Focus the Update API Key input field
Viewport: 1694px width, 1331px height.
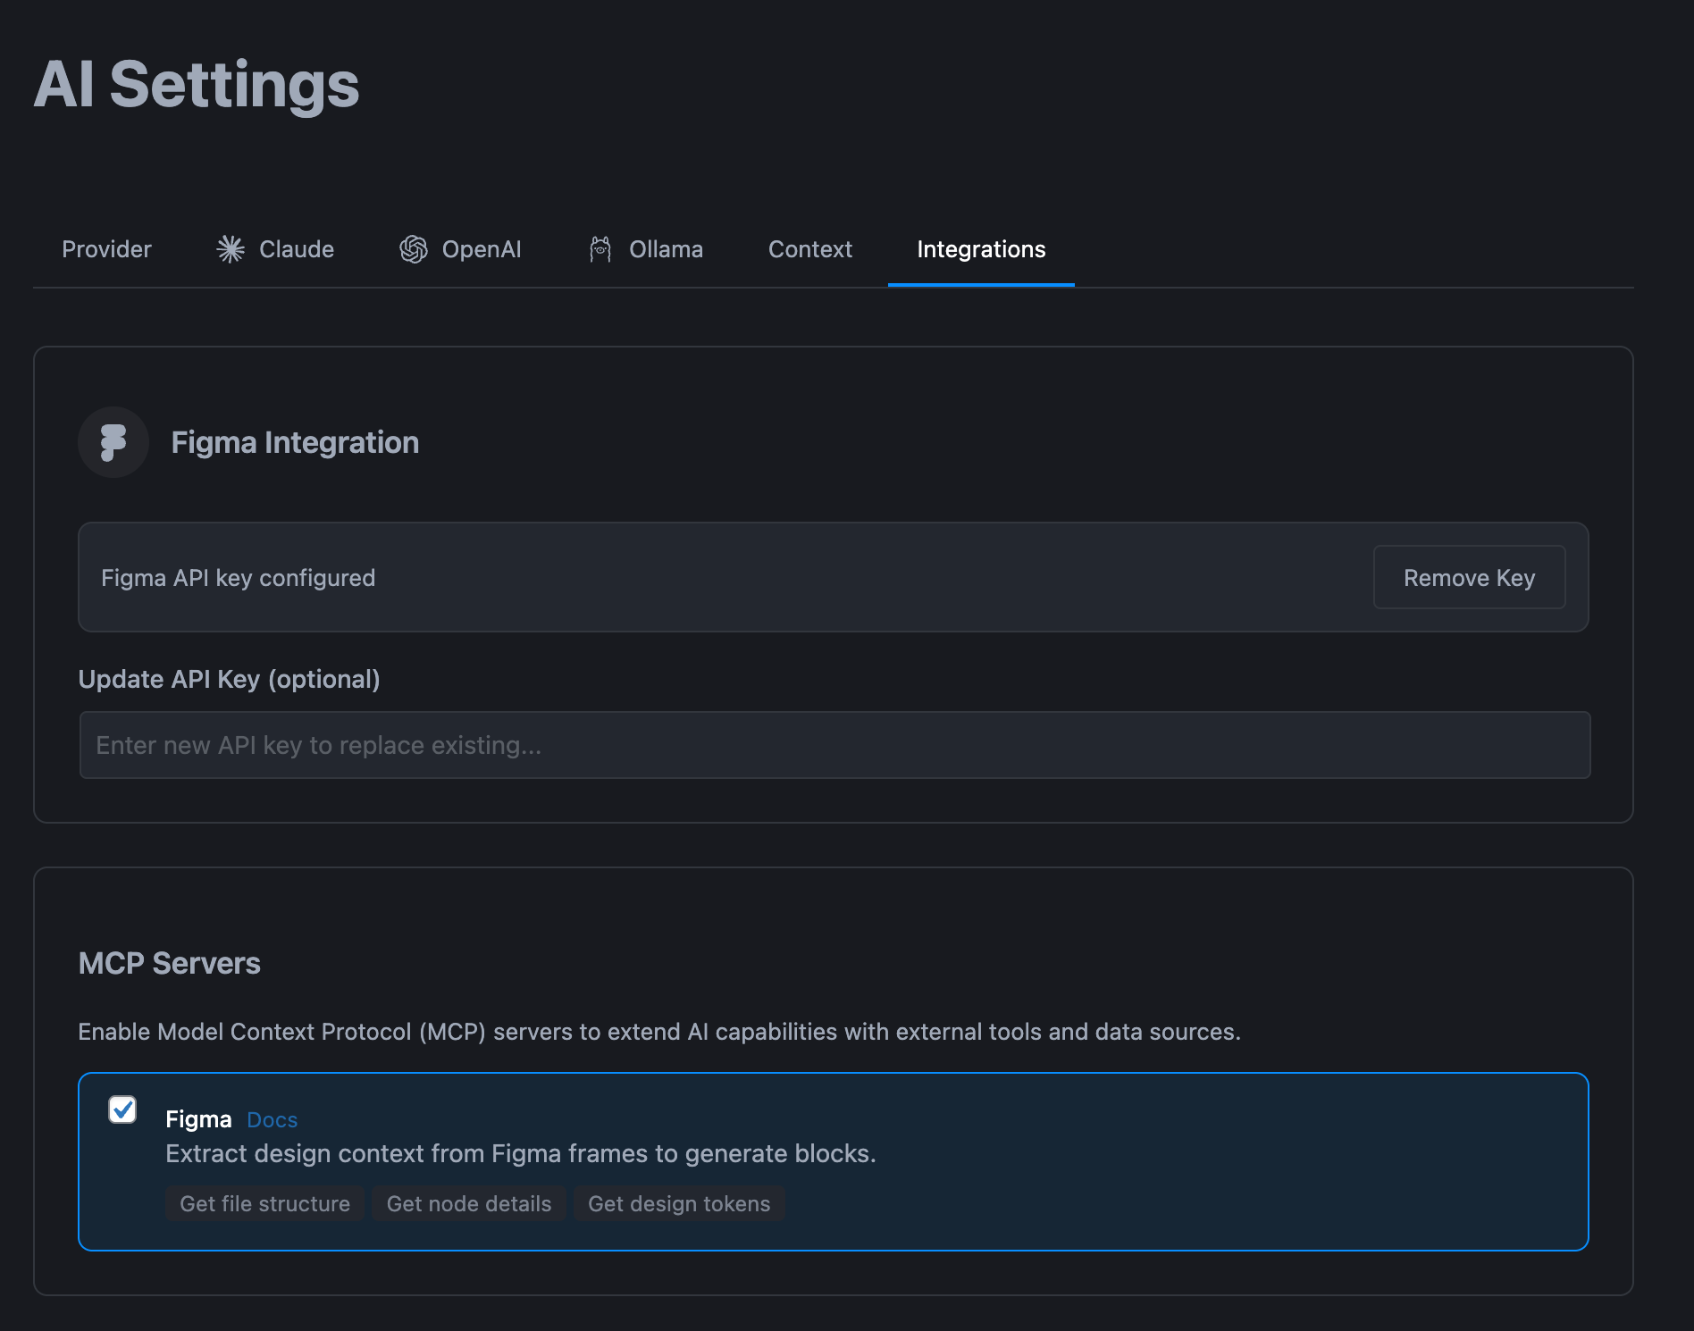(834, 745)
